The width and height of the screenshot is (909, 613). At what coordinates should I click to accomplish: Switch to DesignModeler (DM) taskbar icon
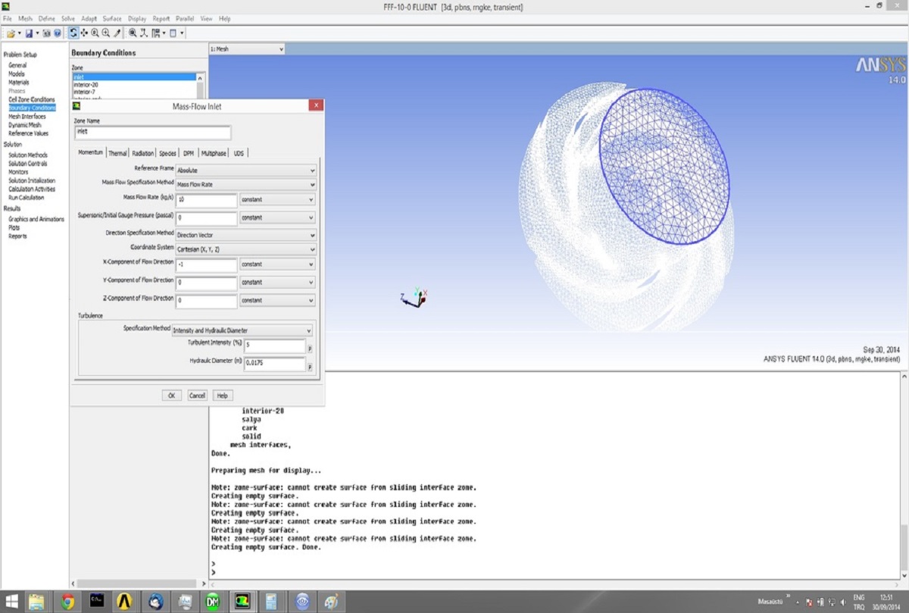[x=213, y=602]
